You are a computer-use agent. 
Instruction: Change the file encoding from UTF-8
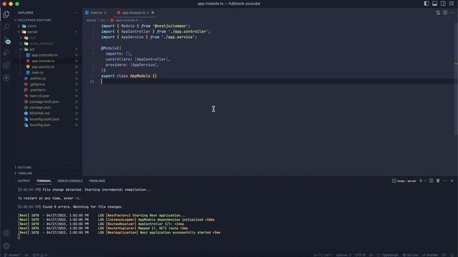(x=360, y=255)
